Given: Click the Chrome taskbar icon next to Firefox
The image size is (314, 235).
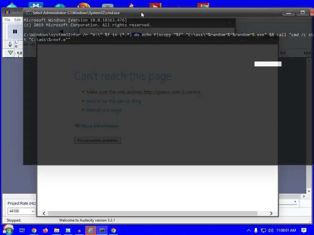Looking at the screenshot, I should 34,230.
